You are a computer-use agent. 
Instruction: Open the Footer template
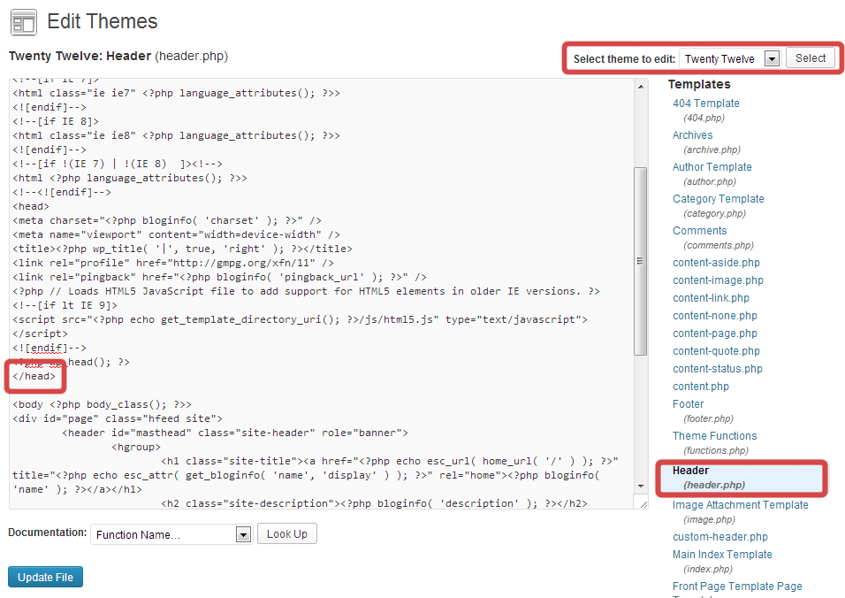tap(688, 404)
